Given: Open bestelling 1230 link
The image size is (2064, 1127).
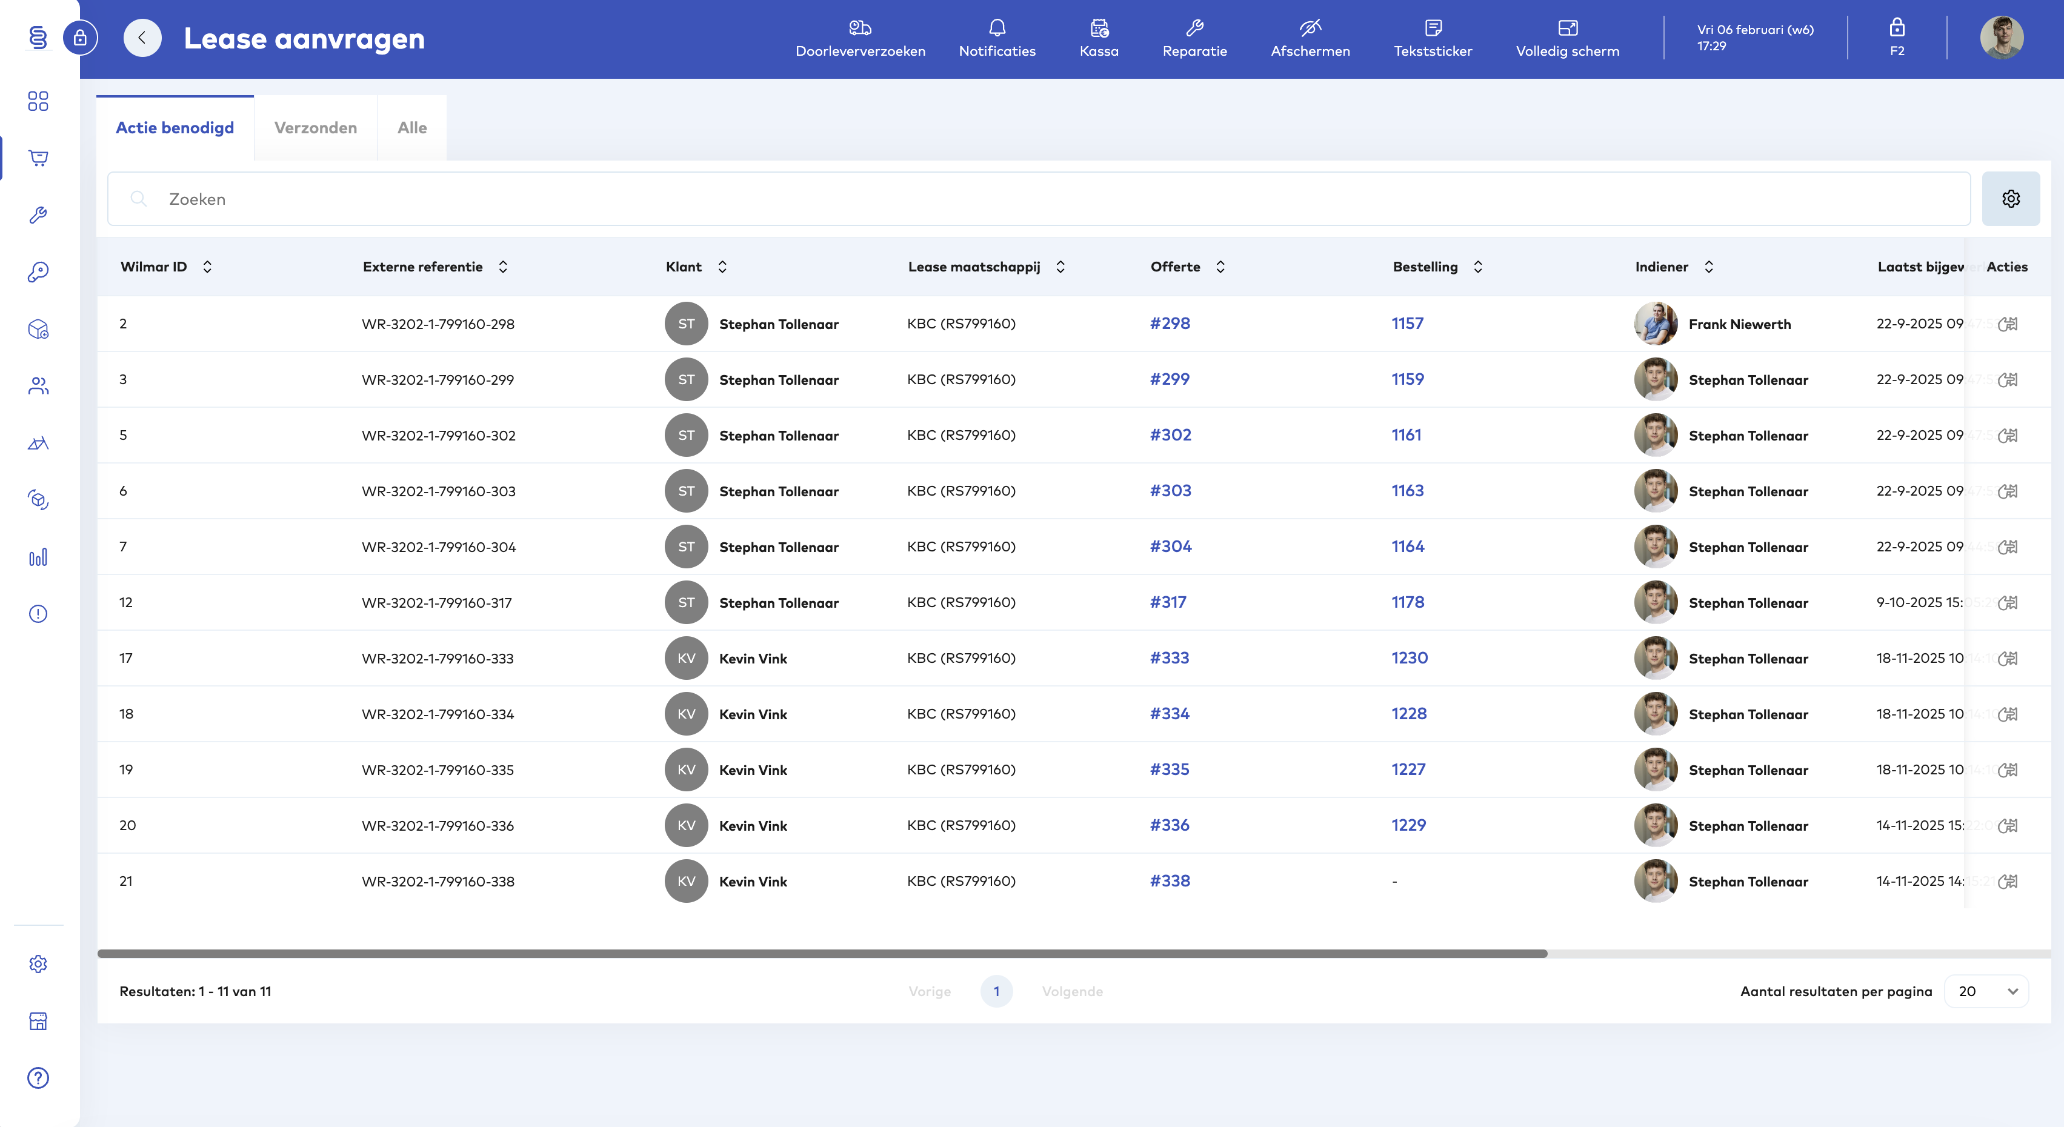Looking at the screenshot, I should (1410, 657).
